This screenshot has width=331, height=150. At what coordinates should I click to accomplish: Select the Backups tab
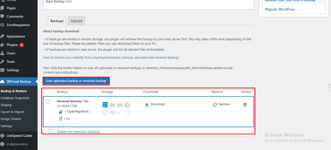(x=57, y=21)
